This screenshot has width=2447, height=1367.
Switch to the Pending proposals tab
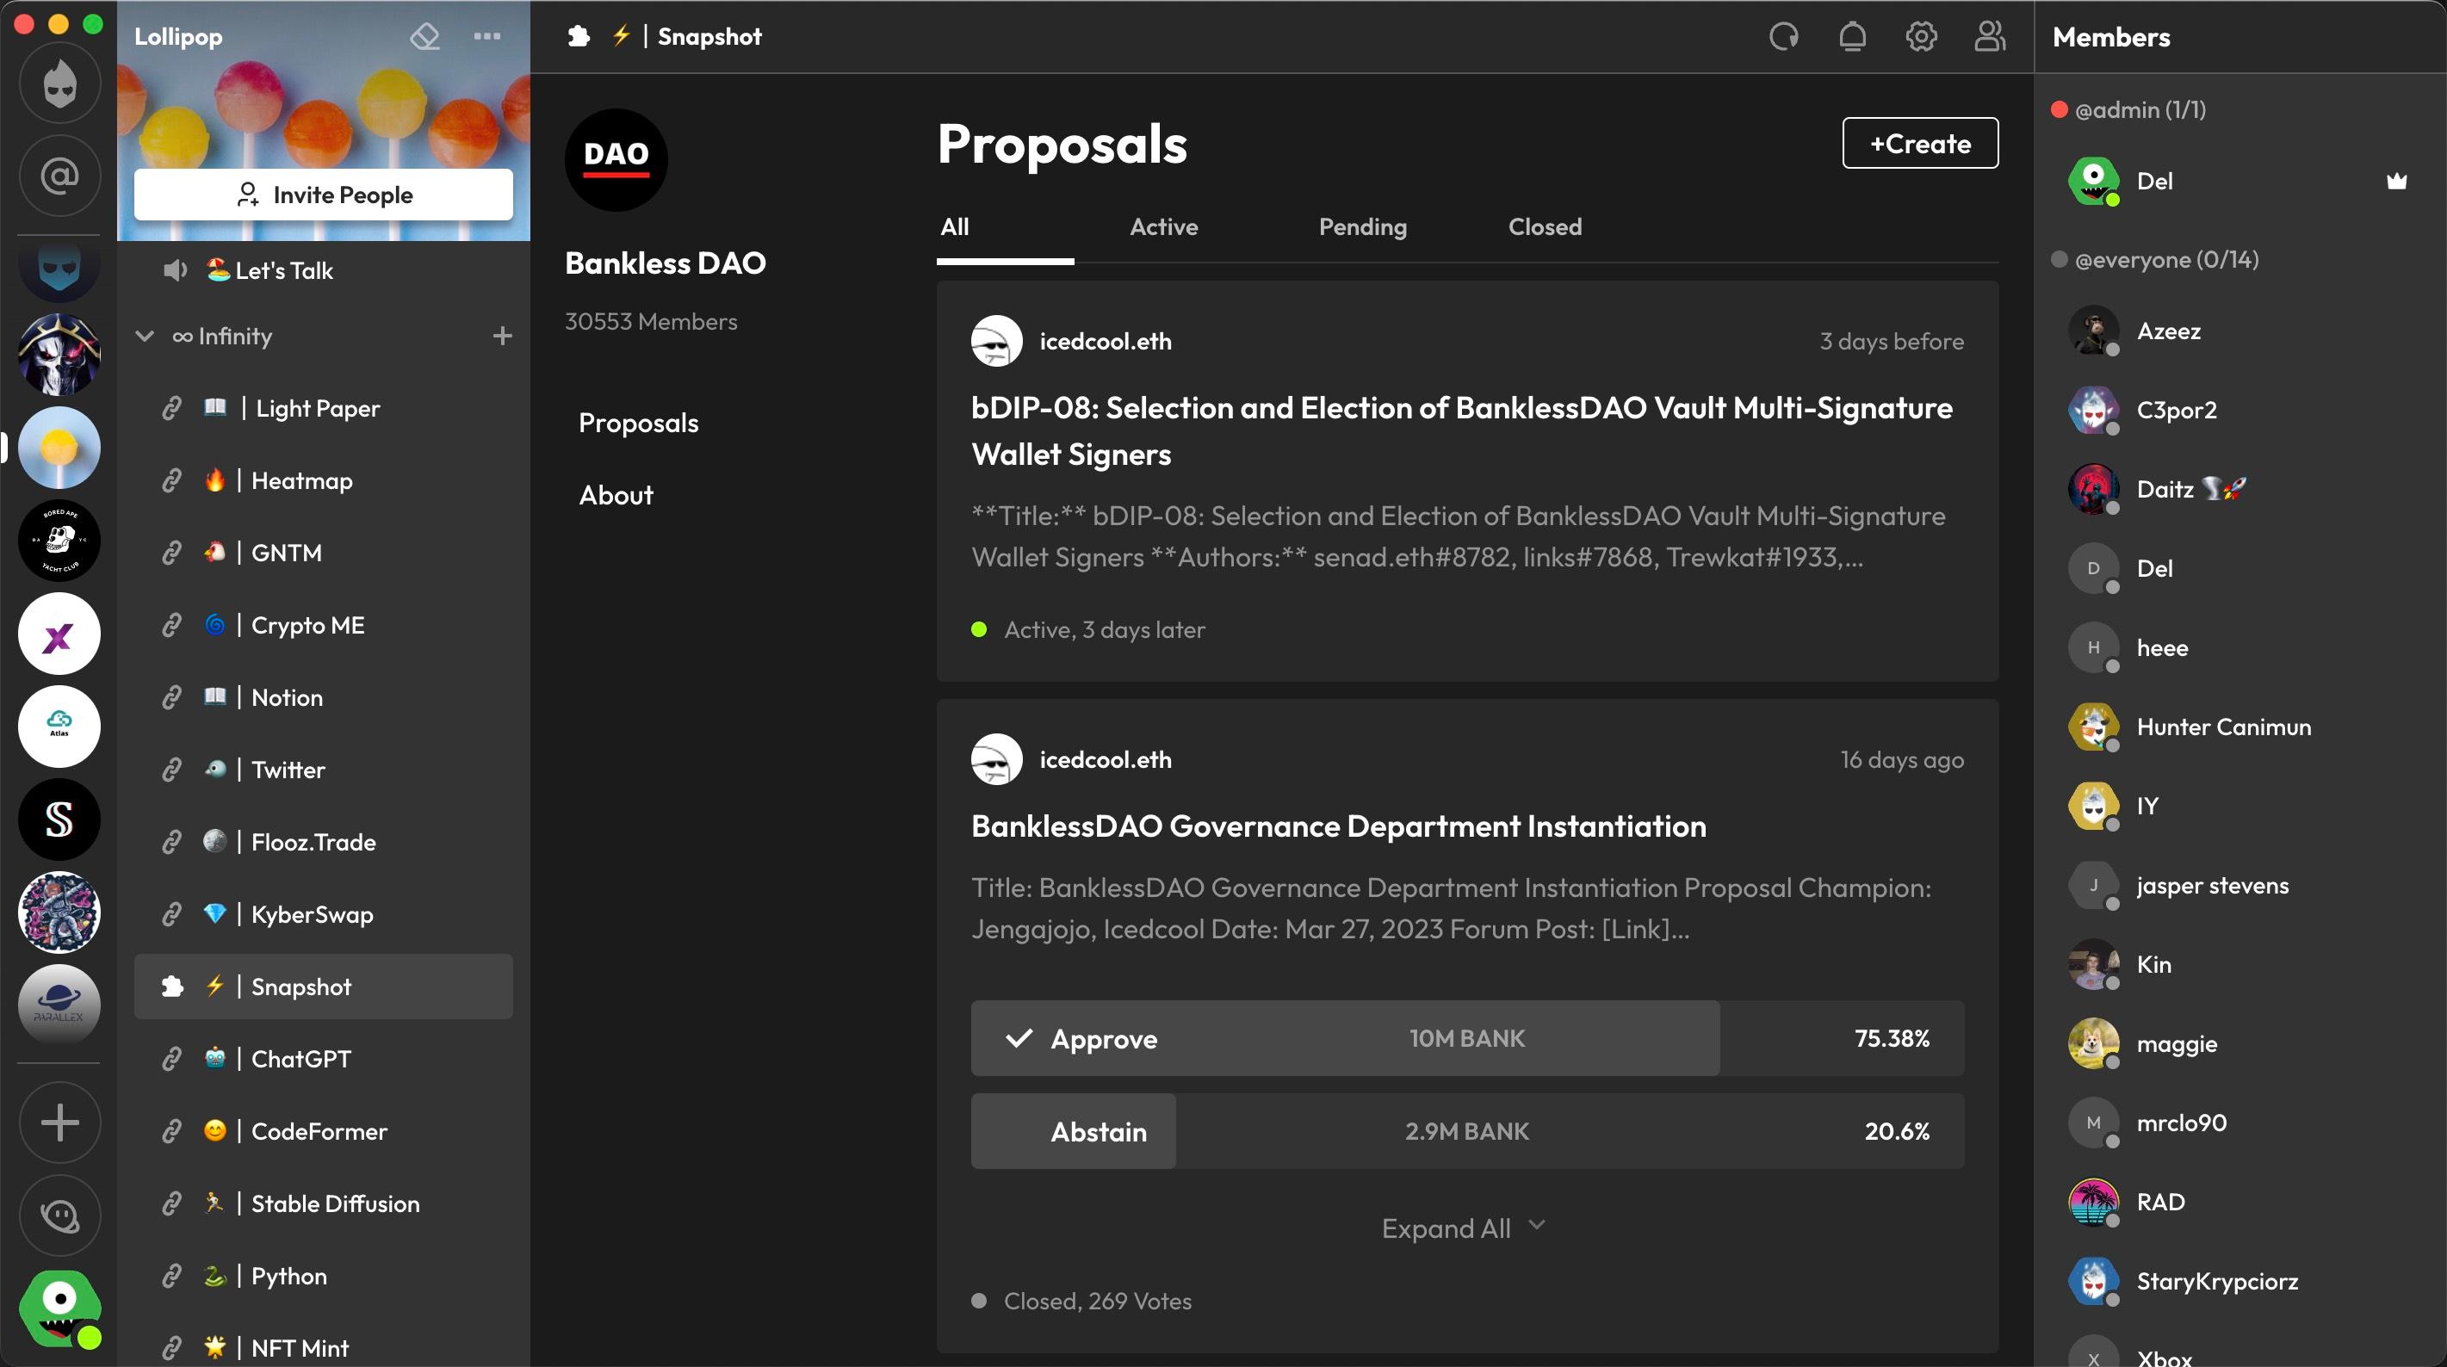(x=1362, y=227)
